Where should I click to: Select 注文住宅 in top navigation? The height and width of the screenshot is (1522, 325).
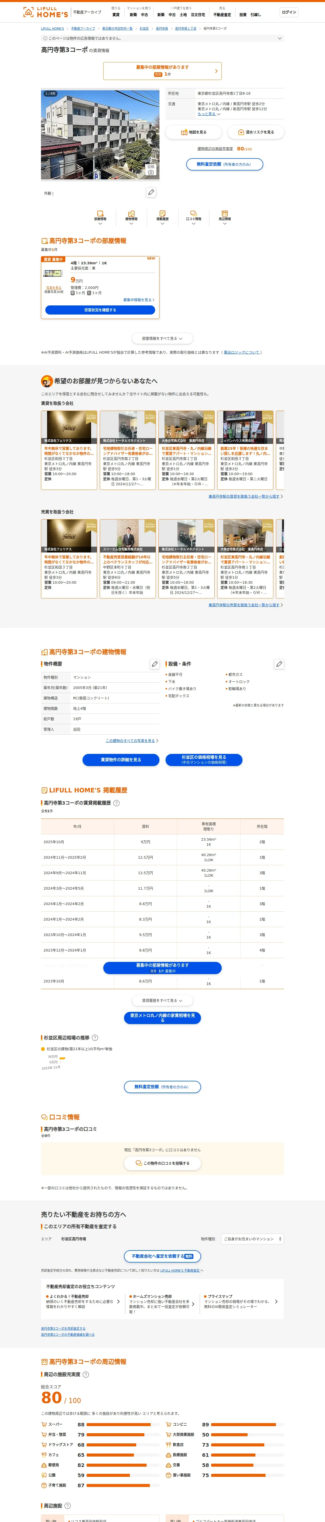click(x=198, y=15)
